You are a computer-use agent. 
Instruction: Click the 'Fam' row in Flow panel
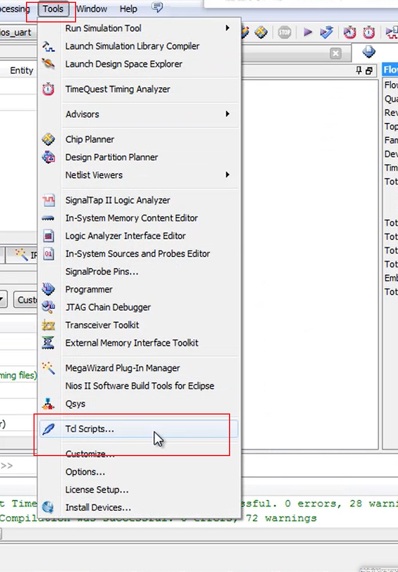(x=391, y=141)
